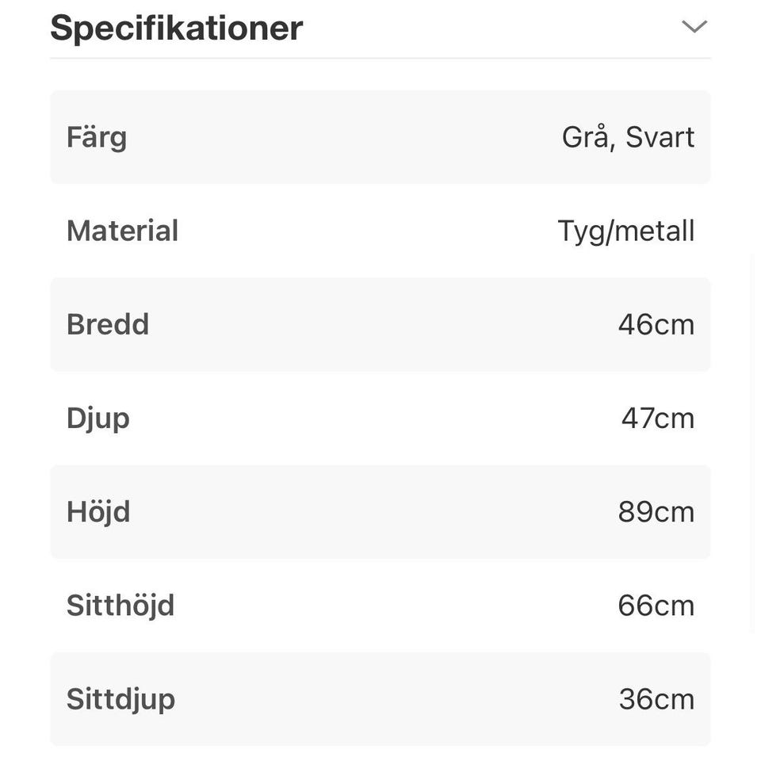Select the Sittdjup label
Viewport: 761px width, 780px height.
[120, 698]
